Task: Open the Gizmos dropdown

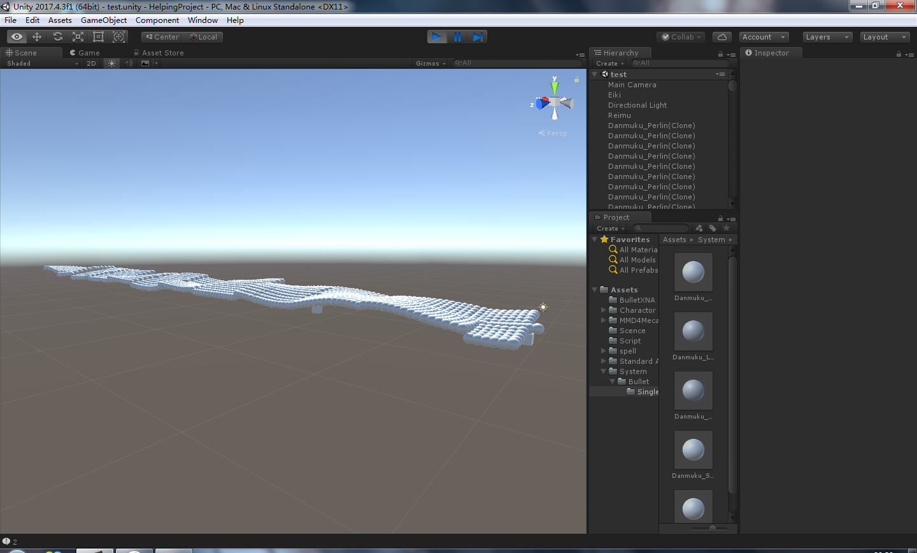Action: pyautogui.click(x=430, y=63)
